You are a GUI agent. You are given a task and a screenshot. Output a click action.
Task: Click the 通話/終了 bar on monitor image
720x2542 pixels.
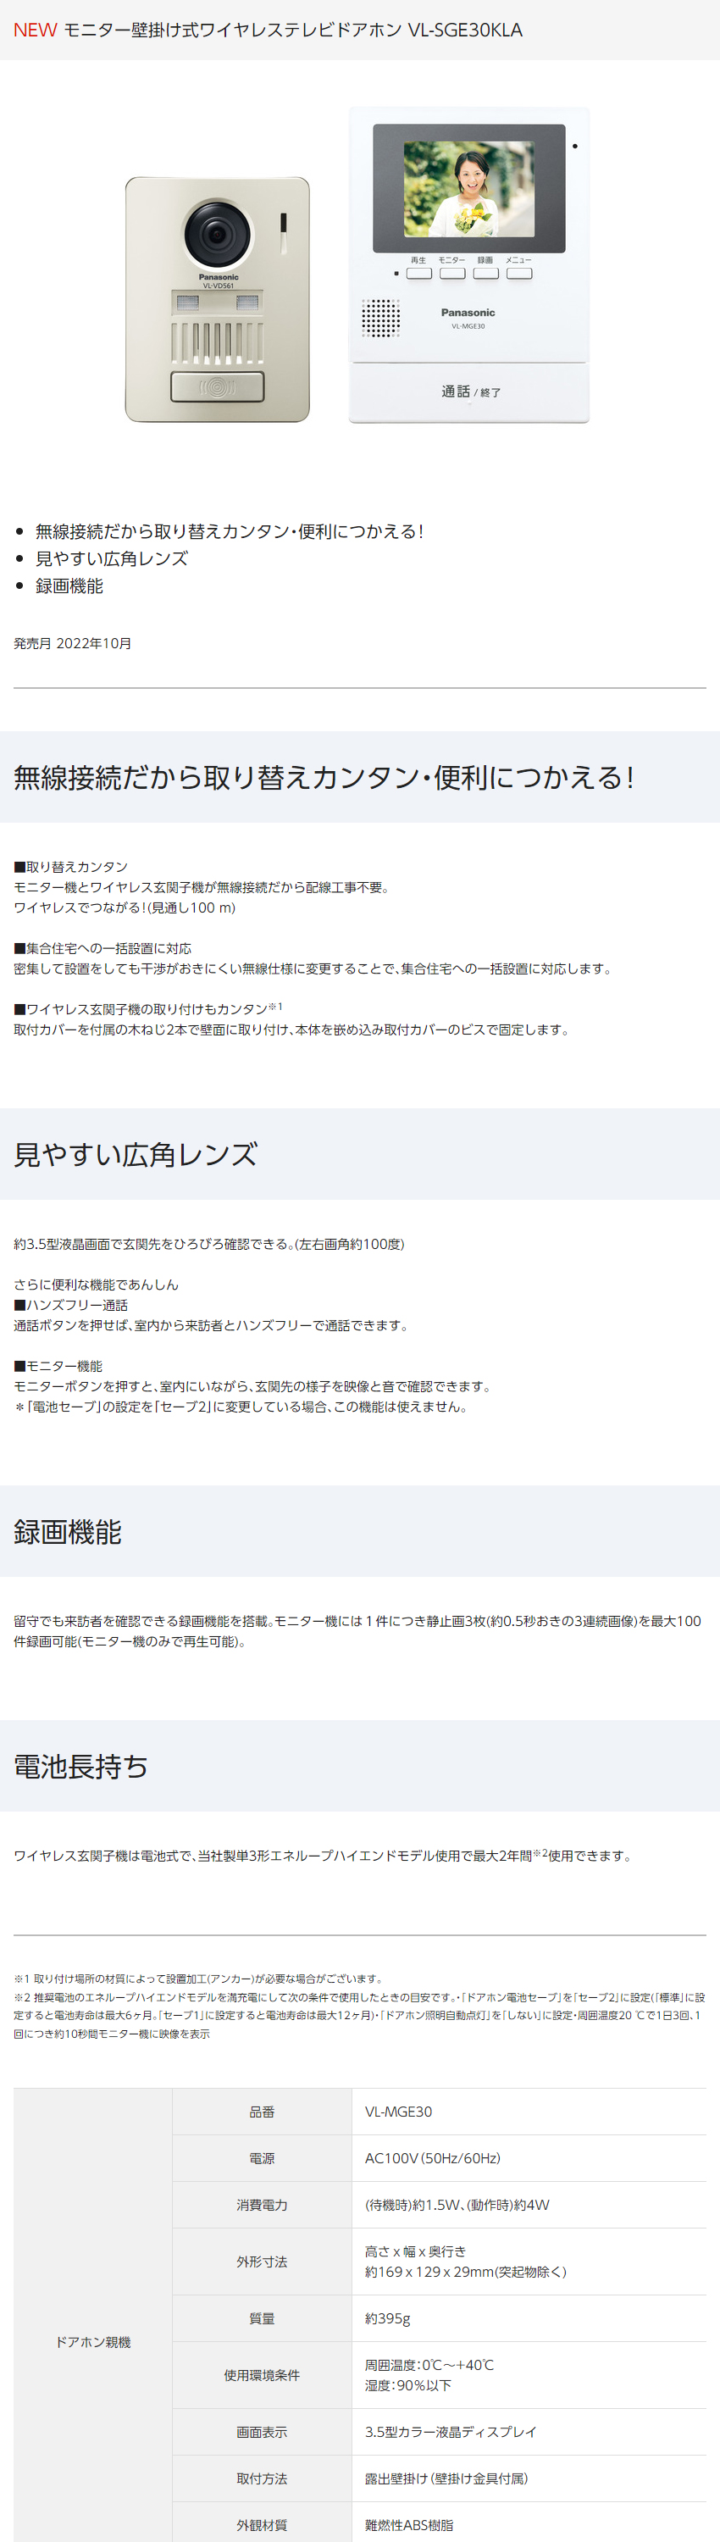click(469, 393)
